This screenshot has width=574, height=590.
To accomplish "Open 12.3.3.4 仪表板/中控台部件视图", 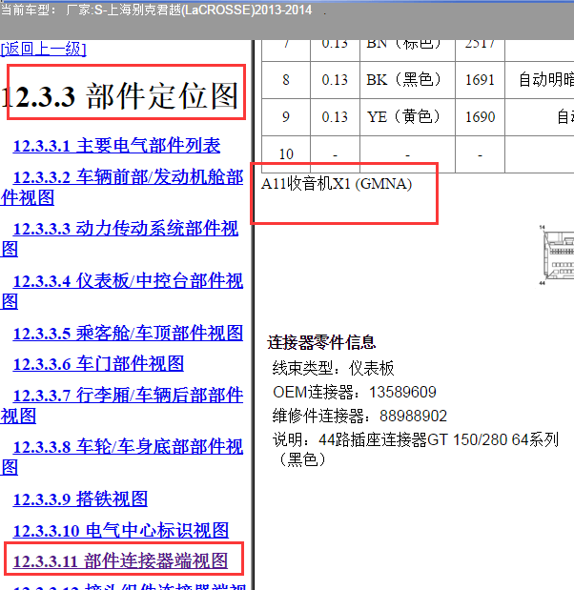I will 122,292.
